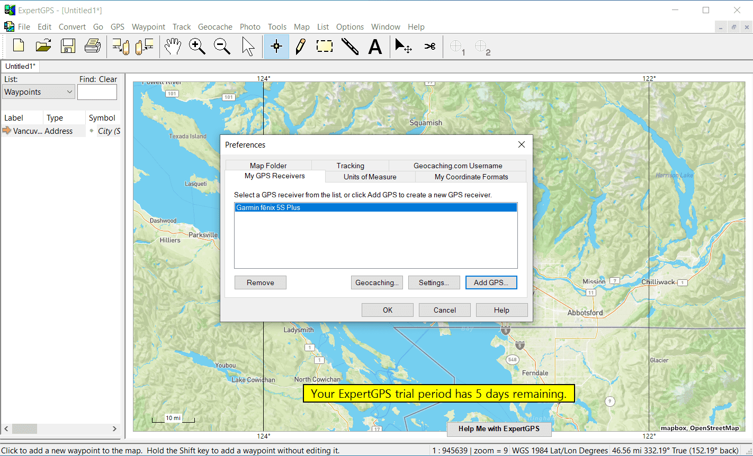Click the active point 1 icon

coord(457,47)
